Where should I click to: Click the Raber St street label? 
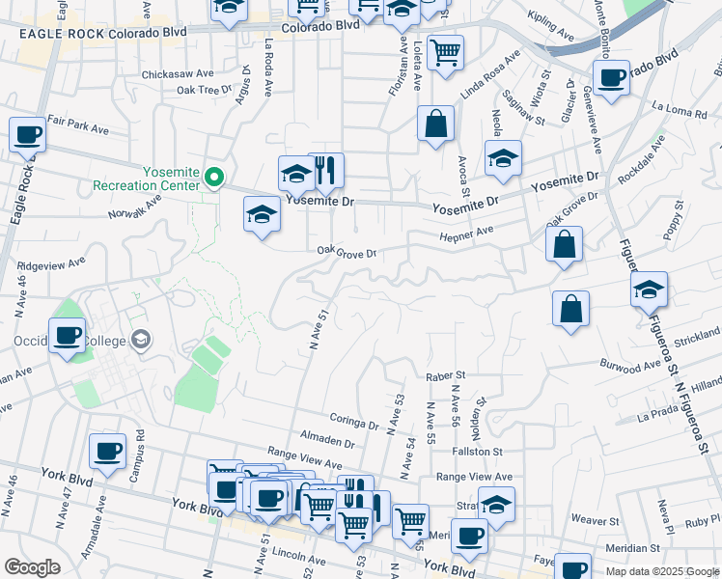(x=445, y=376)
